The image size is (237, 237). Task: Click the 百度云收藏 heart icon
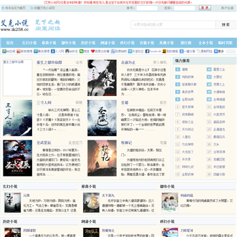(93, 51)
